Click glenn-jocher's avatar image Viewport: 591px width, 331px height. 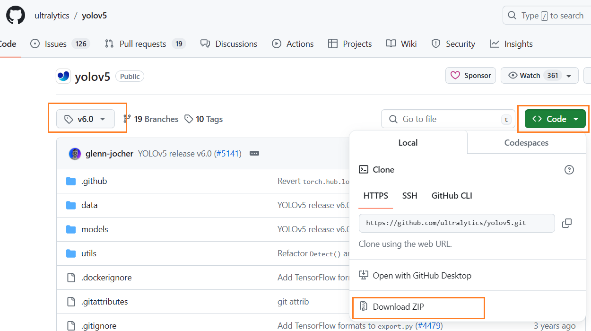coord(75,154)
